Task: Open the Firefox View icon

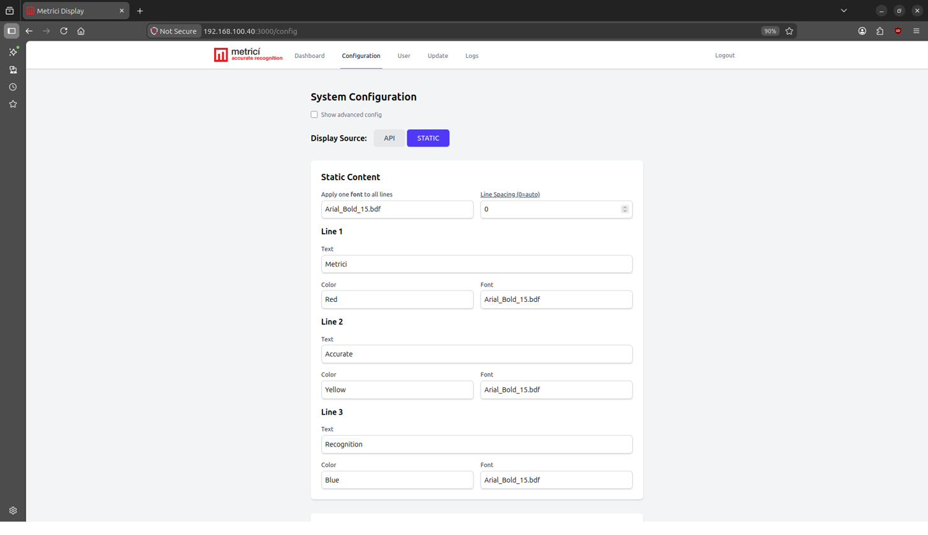Action: [x=10, y=11]
